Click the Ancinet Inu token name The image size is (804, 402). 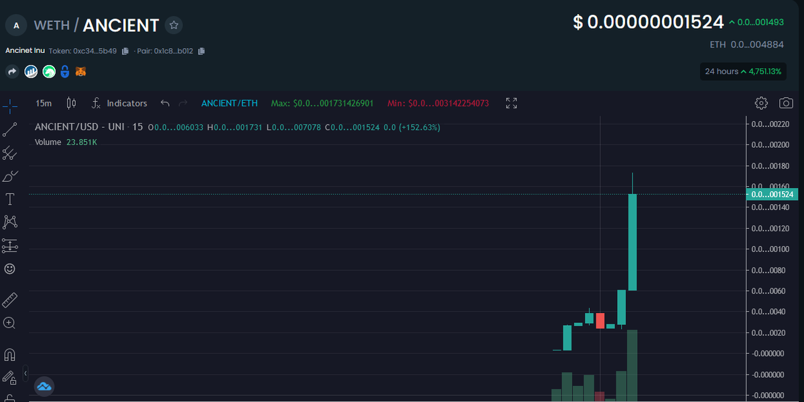pyautogui.click(x=25, y=51)
